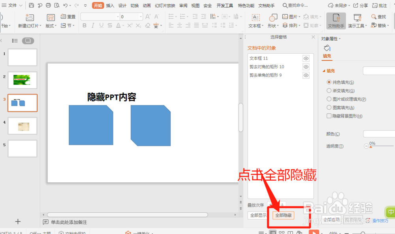Check the 隐藏背景图形(H) checkbox
Viewport: 395px width, 234px height.
pos(329,116)
